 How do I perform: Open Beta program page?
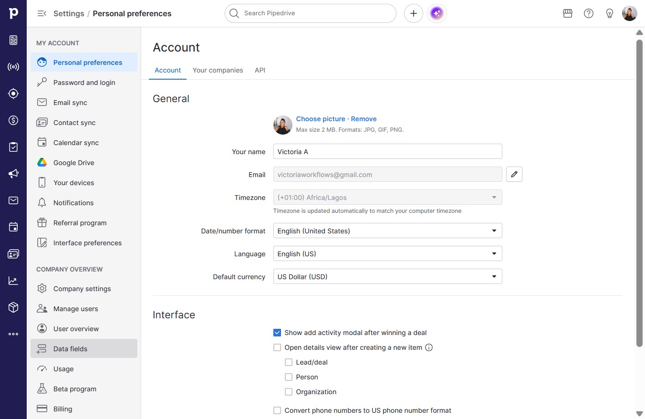[x=84, y=389]
